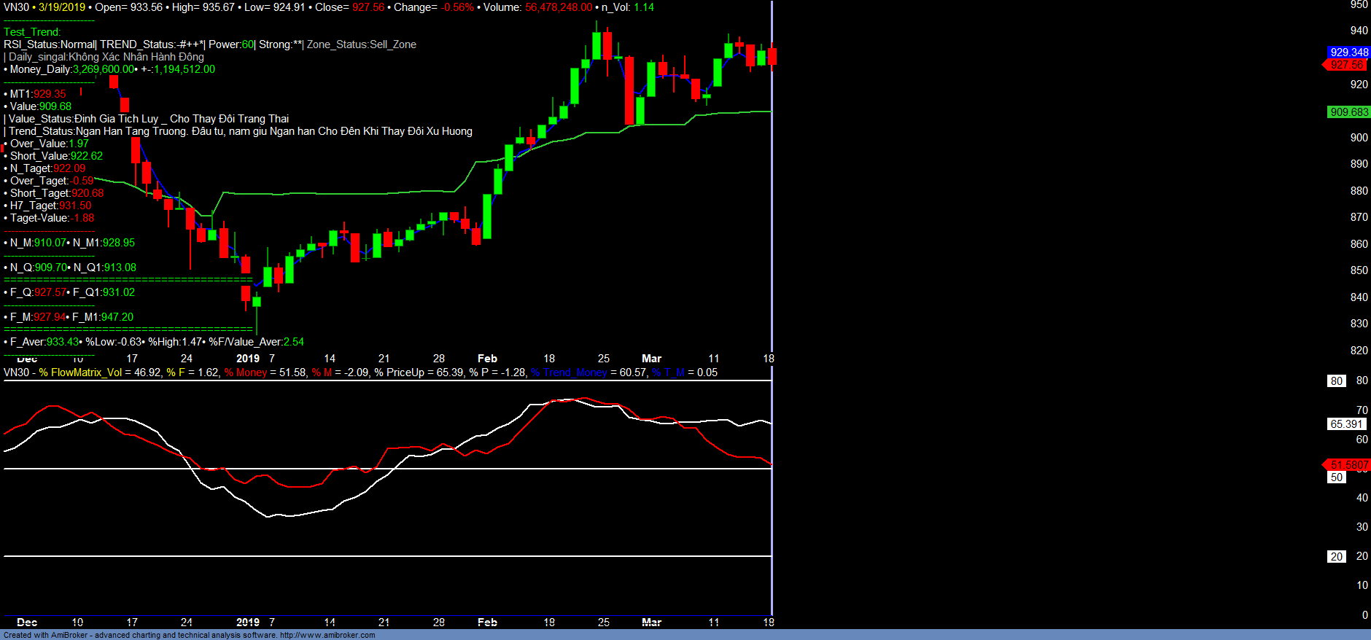1371x640 pixels.
Task: Click the boxed 80 level label
Action: tap(1336, 381)
